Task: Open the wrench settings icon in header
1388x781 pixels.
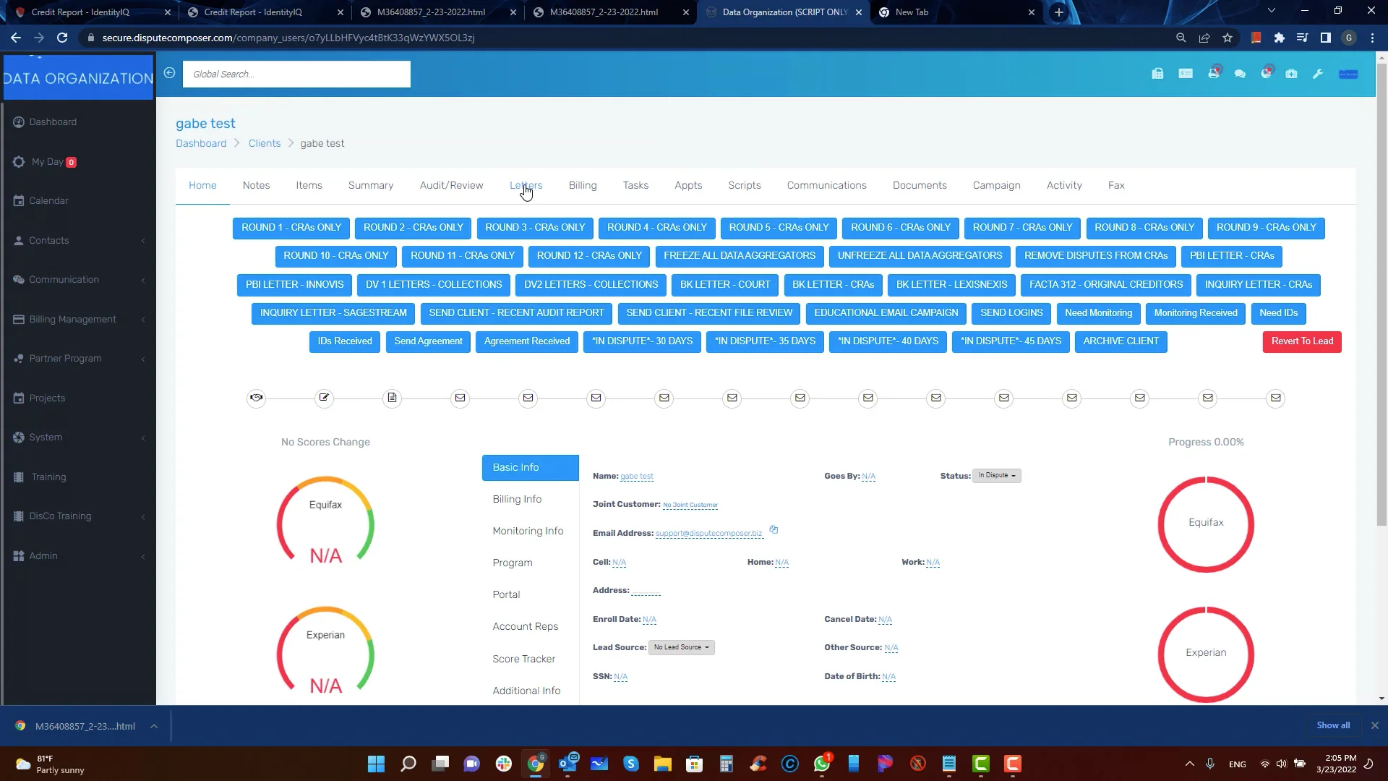Action: coord(1318,74)
